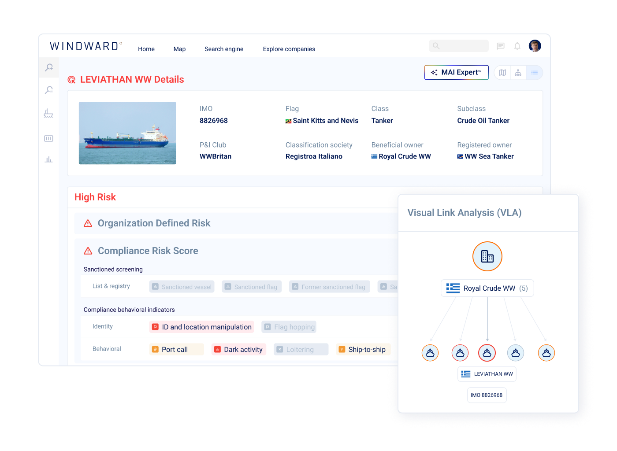Click LEVIATHAN WW label in VLA
This screenshot has width=617, height=451.
[x=487, y=374]
